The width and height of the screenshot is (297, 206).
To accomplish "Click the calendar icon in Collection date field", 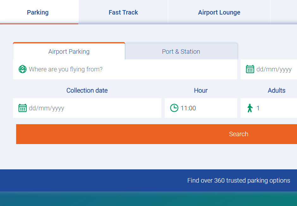I will [22, 108].
